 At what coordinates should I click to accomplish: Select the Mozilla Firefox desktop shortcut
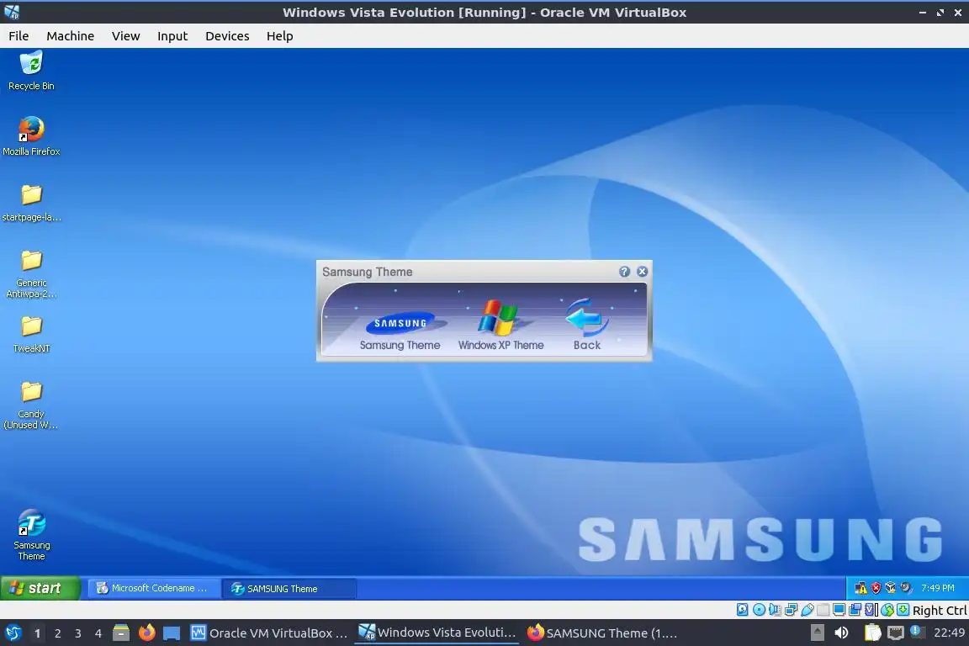coord(31,136)
